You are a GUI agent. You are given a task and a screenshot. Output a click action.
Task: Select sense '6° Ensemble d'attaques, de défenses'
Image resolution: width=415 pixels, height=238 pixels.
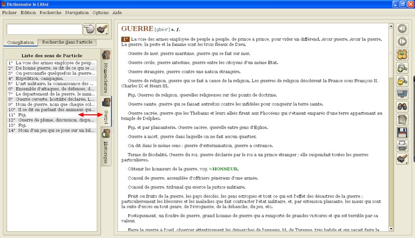(x=51, y=89)
